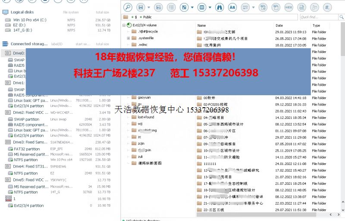Click the AB rename toolbar icon
The width and height of the screenshot is (345, 221).
[232, 7]
